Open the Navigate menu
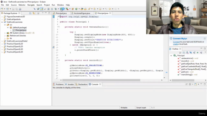This screenshot has height=116, width=207. 31,5
